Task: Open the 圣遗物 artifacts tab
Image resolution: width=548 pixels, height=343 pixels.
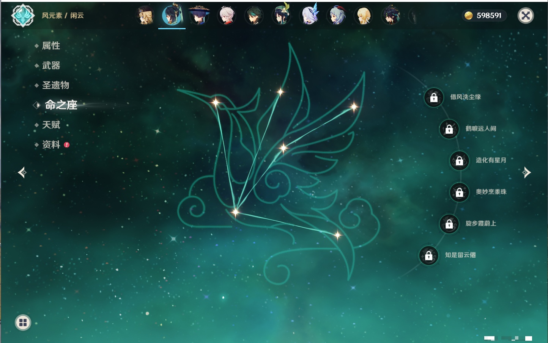Action: [x=55, y=85]
